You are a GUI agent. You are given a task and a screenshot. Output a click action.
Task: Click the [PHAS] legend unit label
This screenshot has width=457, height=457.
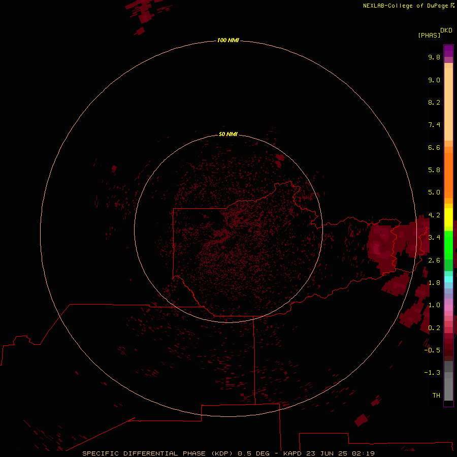pos(429,35)
